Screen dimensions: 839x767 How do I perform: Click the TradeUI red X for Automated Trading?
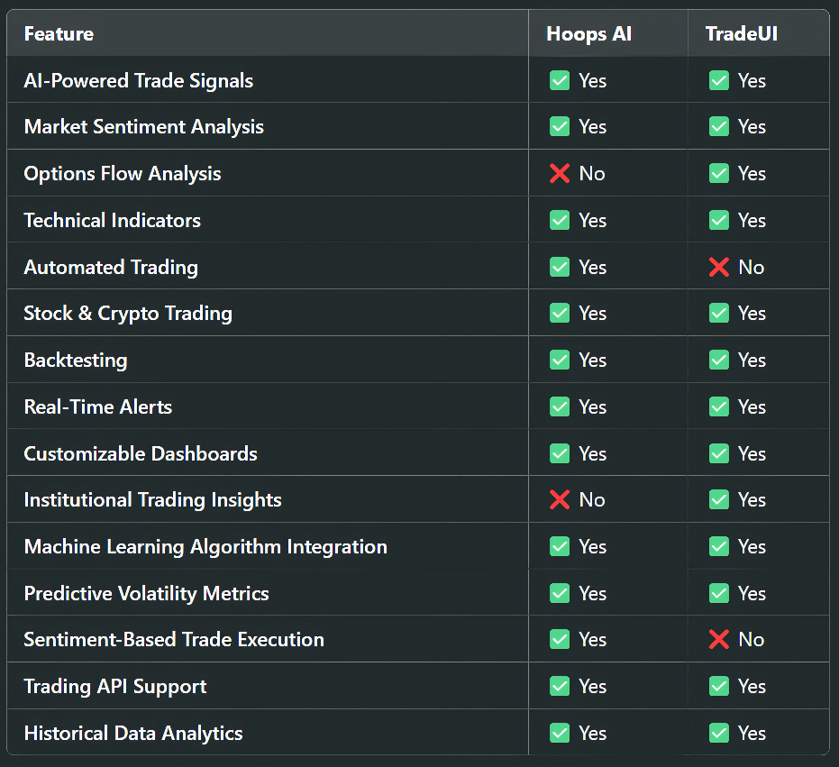pos(719,267)
